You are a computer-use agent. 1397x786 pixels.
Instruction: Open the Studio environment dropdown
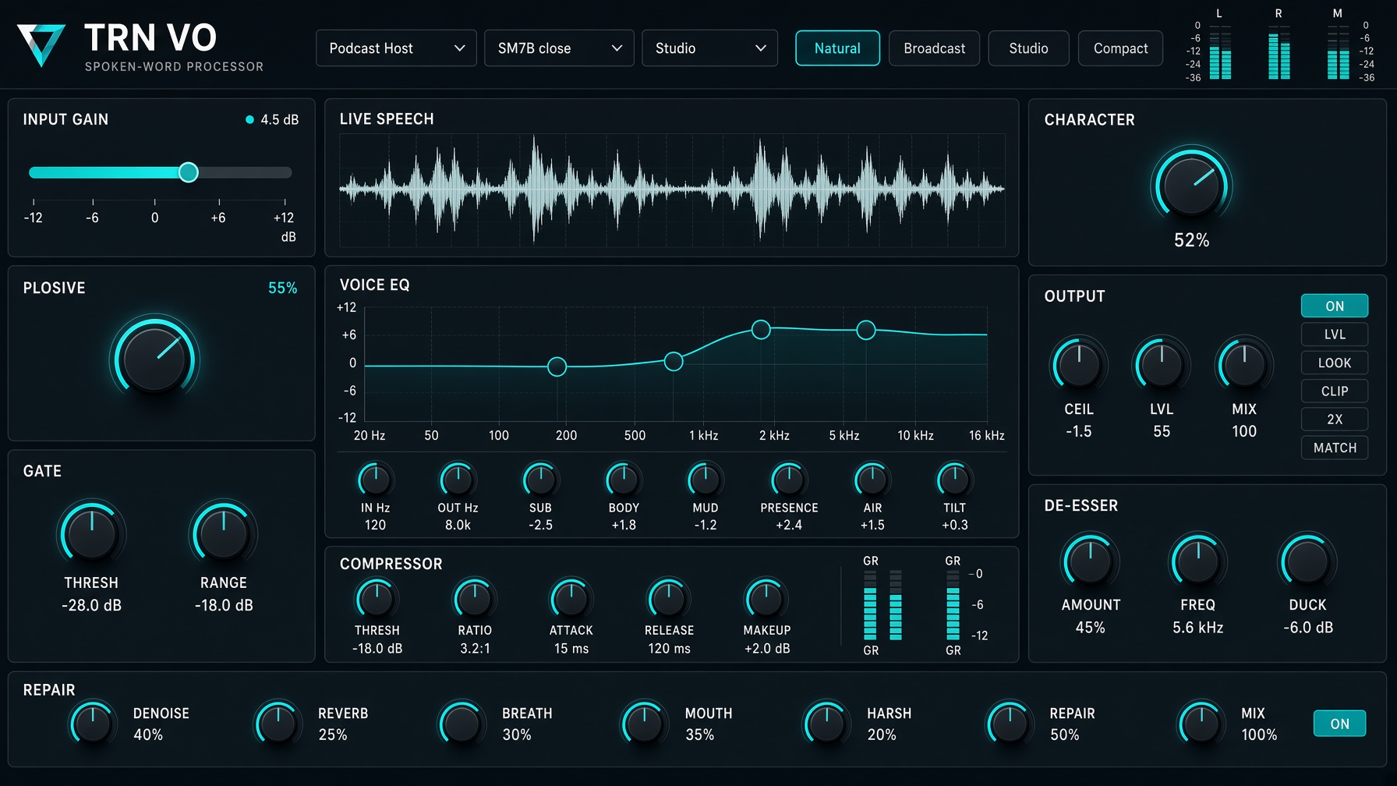tap(709, 48)
